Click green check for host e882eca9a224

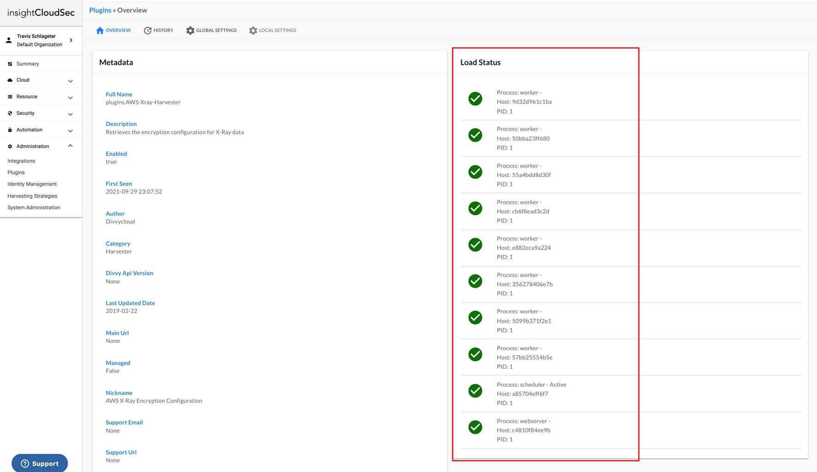(x=475, y=245)
